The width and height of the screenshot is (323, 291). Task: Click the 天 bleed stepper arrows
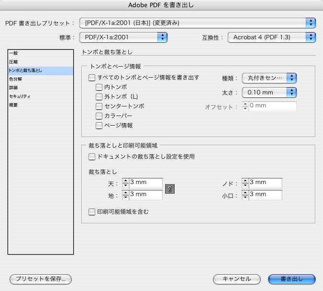[125, 183]
